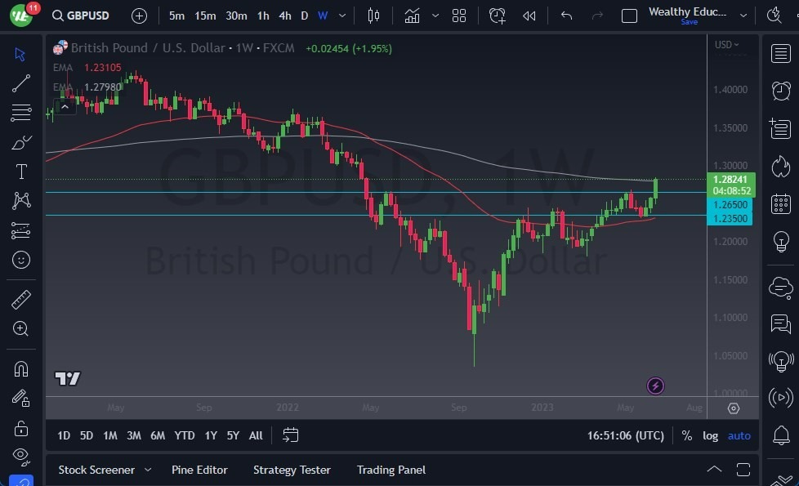Viewport: 799px width, 486px height.
Task: Select the Text tool
Action: (22, 171)
